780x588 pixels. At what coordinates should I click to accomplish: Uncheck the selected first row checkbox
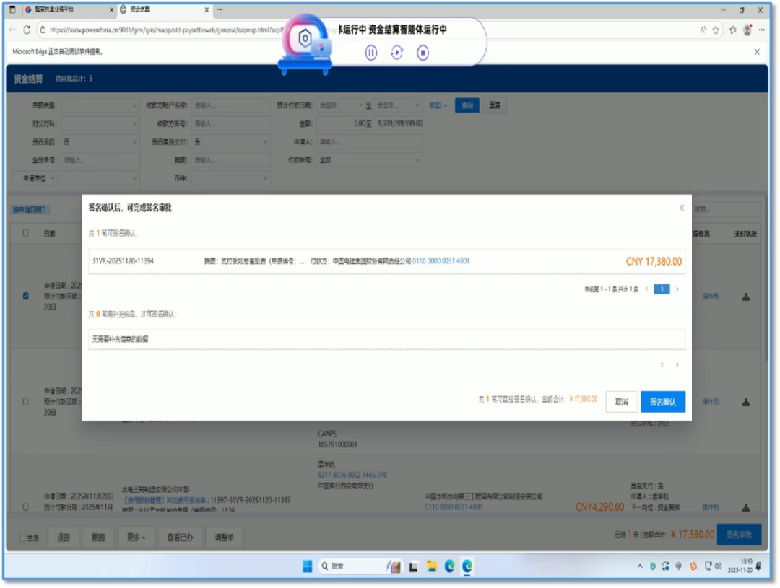pyautogui.click(x=26, y=297)
